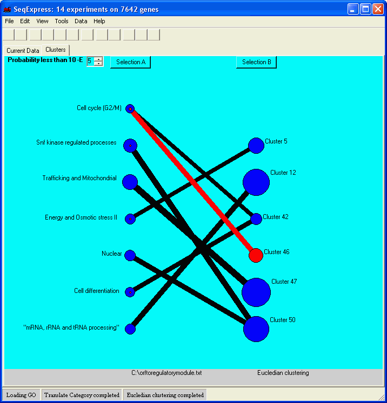Viewport: 387px width, 403px height.
Task: Click the red Cluster 46 node
Action: pyautogui.click(x=256, y=255)
